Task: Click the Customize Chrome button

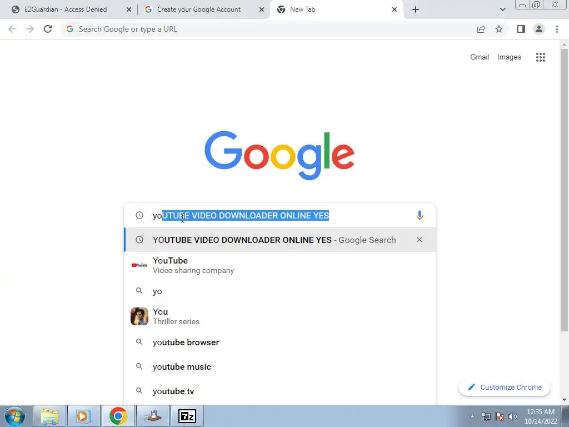Action: [505, 387]
